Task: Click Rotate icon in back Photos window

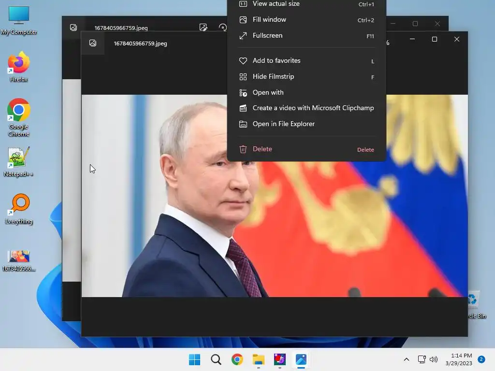Action: [222, 28]
